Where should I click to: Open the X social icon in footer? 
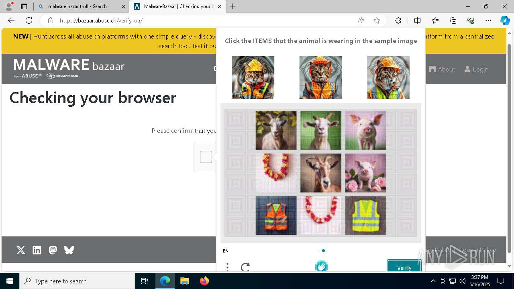tap(21, 250)
